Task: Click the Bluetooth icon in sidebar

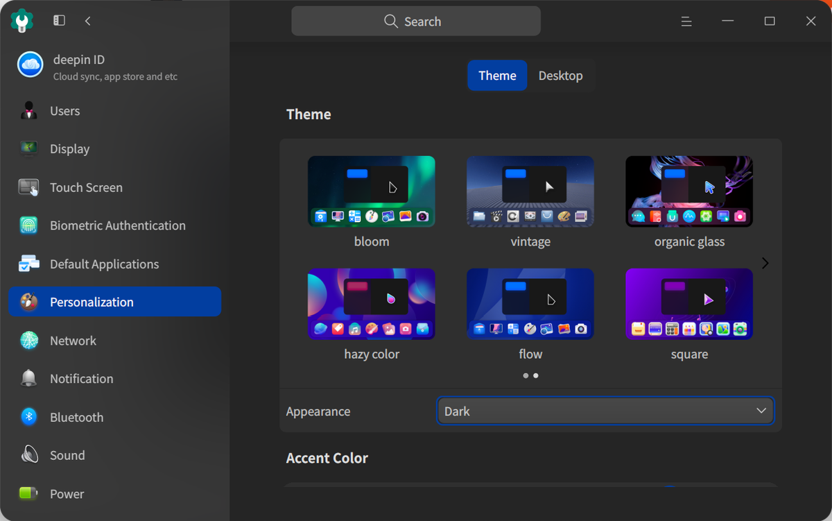Action: (x=28, y=417)
